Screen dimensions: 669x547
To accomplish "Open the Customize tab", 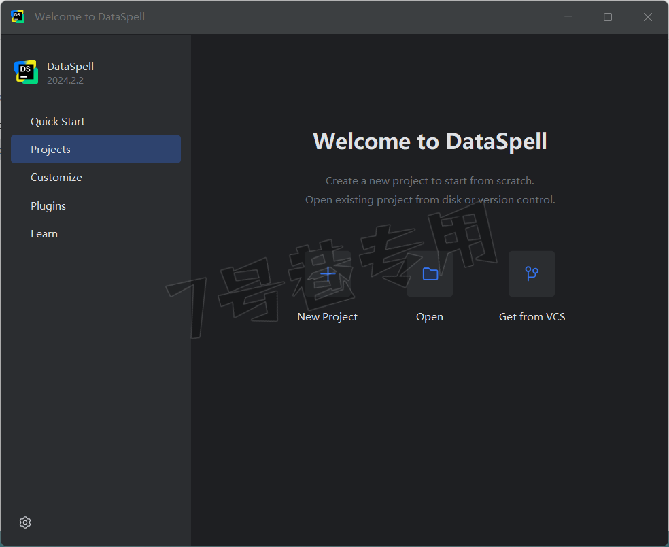I will (x=96, y=177).
